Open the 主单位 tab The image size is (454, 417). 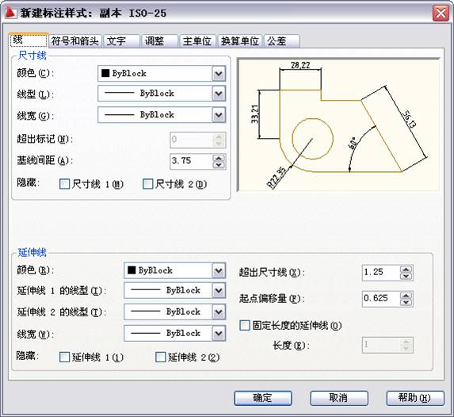point(196,41)
